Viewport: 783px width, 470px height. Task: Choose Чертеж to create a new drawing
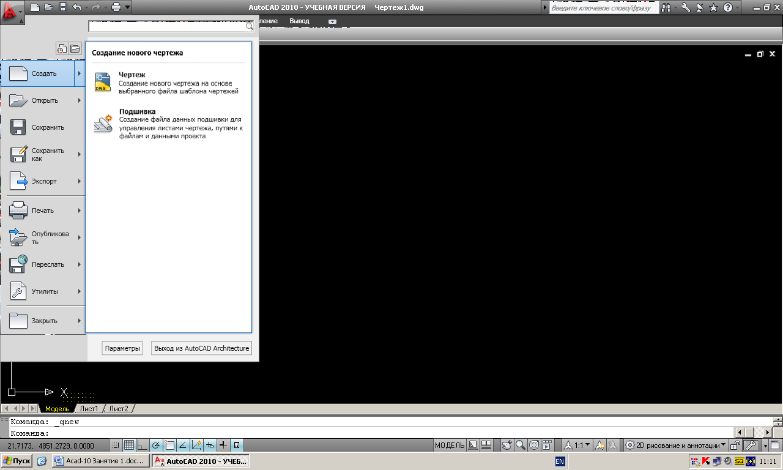[168, 83]
